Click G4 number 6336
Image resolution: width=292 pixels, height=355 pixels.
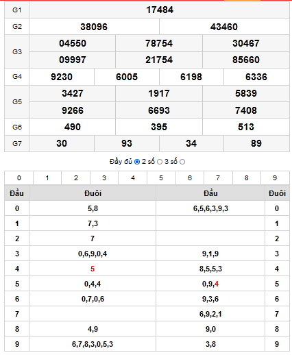(256, 77)
